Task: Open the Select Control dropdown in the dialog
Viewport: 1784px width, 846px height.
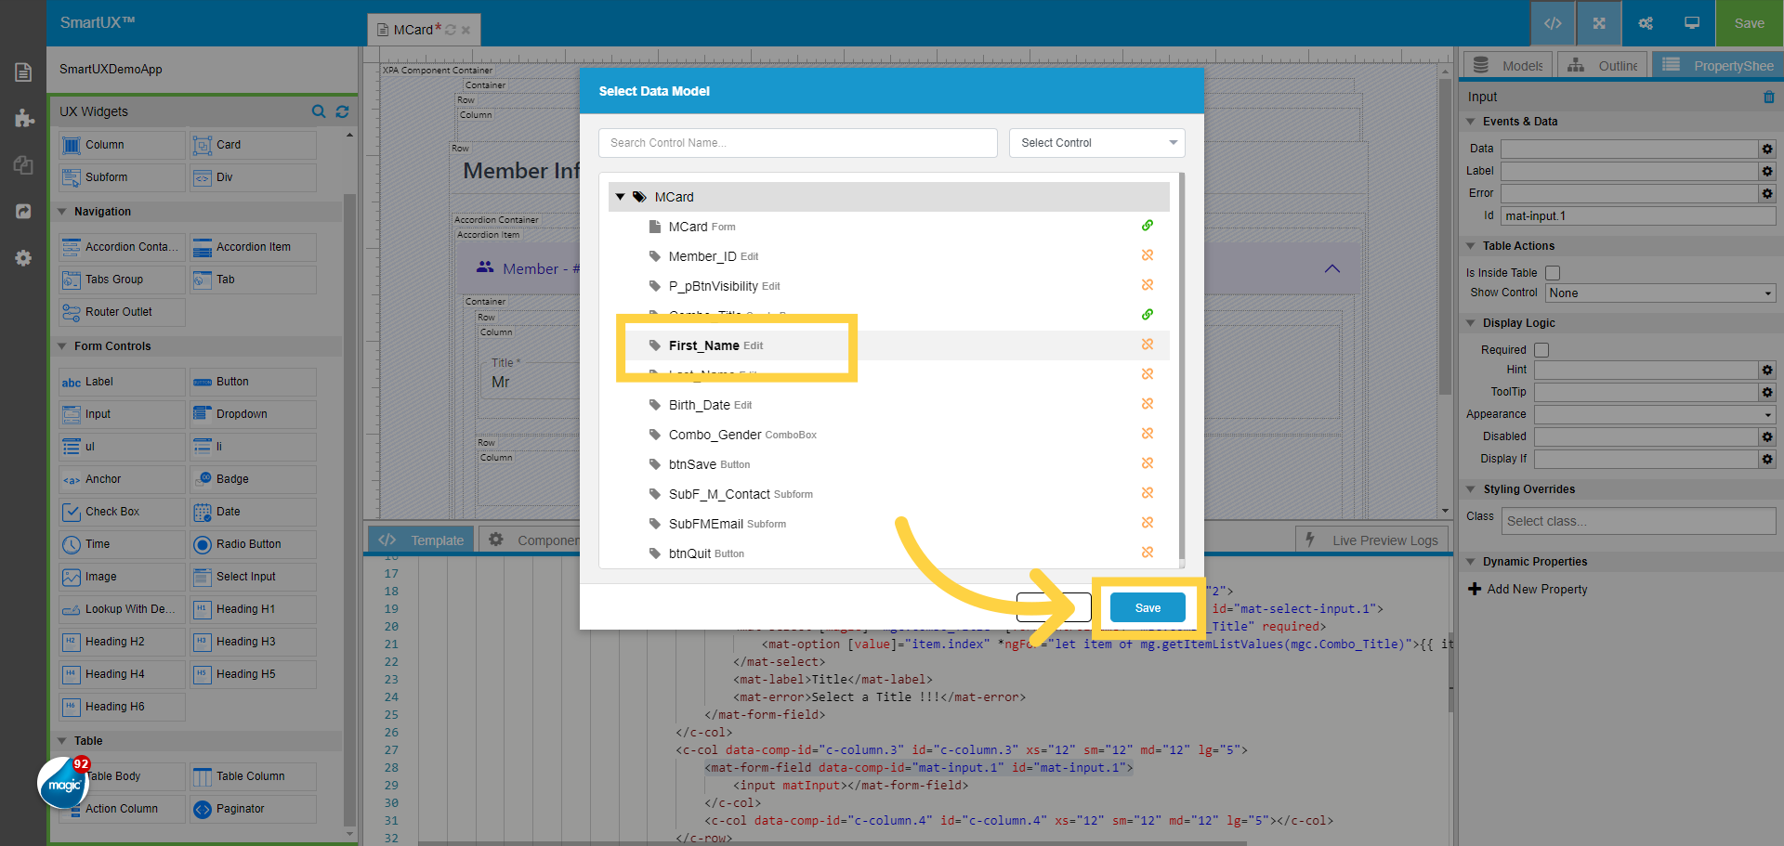Action: click(x=1096, y=142)
